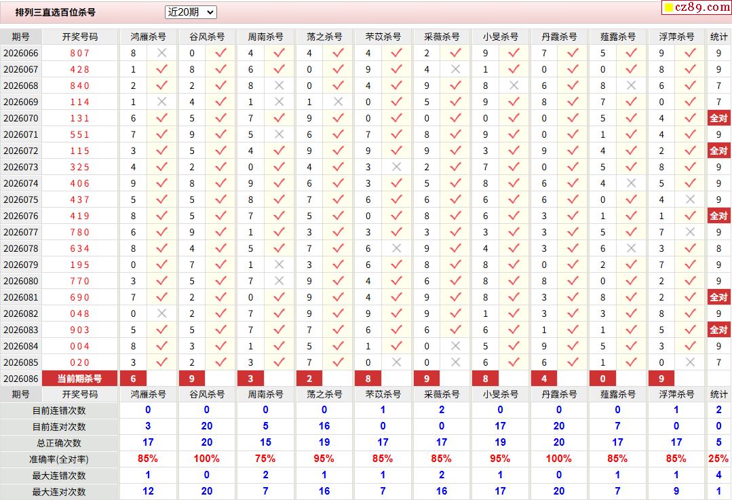Viewport: 732px width, 500px height.
Task: Click the top 丹霞杀号 column header
Action: [x=559, y=37]
